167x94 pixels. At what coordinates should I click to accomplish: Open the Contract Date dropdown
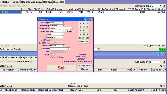coord(71,28)
